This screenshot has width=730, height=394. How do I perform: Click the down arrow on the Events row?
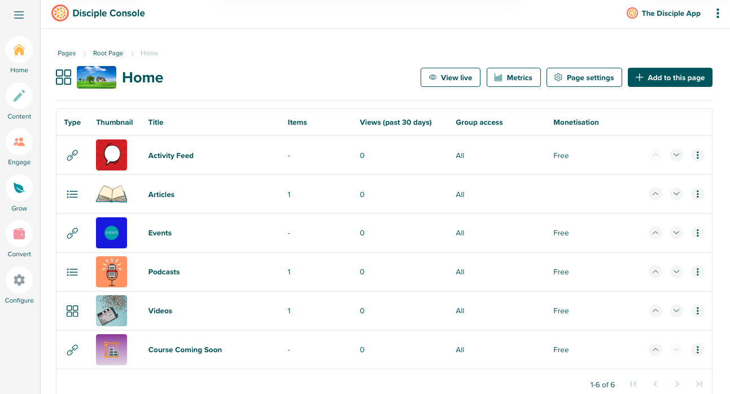676,233
